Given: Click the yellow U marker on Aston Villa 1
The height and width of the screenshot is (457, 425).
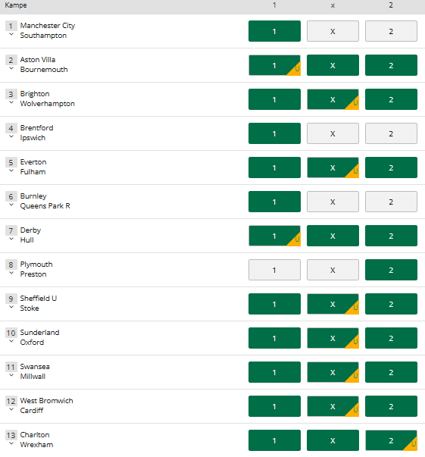Looking at the screenshot, I should click(x=295, y=70).
